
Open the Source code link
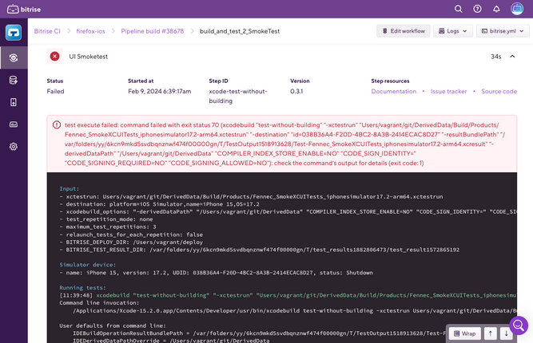(499, 91)
